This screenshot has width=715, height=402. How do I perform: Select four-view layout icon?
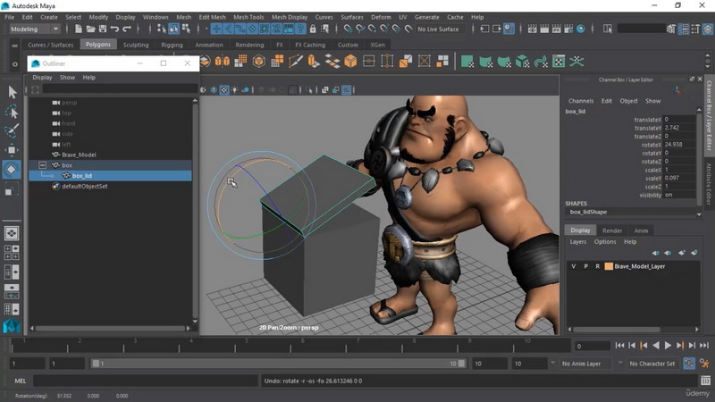pos(12,252)
